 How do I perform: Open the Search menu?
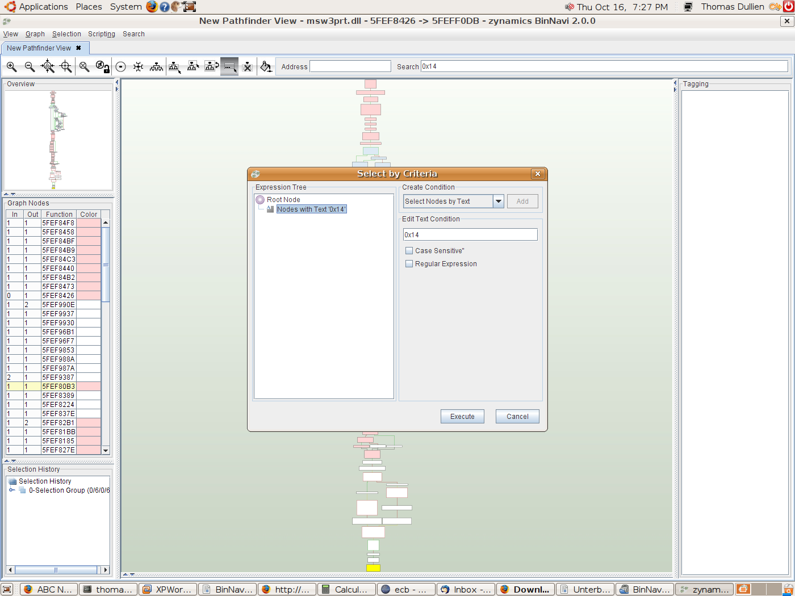[133, 34]
